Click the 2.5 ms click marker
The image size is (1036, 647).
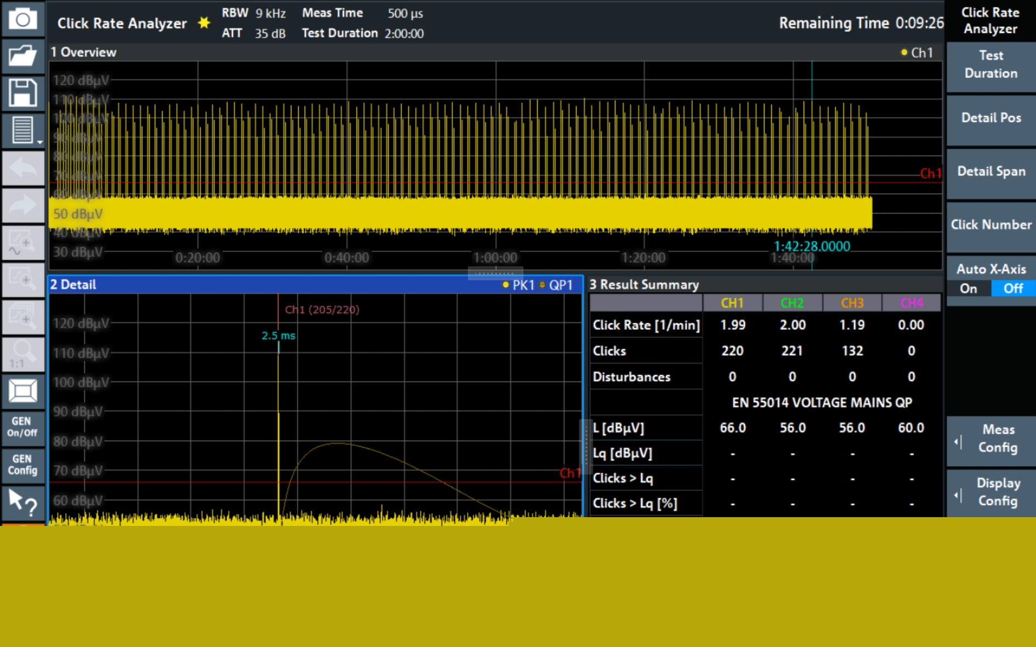[278, 335]
